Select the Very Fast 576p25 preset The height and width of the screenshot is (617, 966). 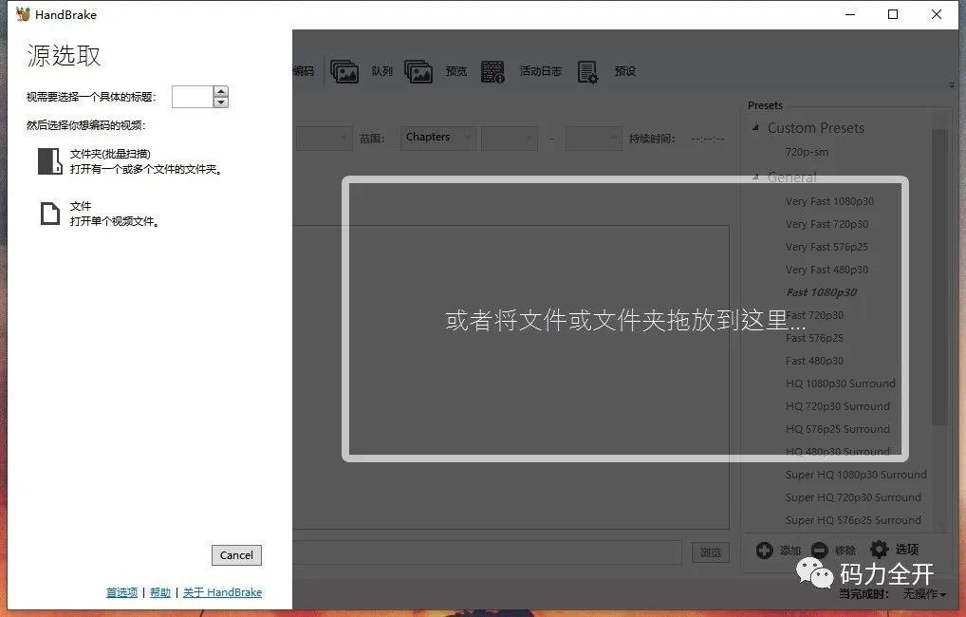(x=827, y=247)
